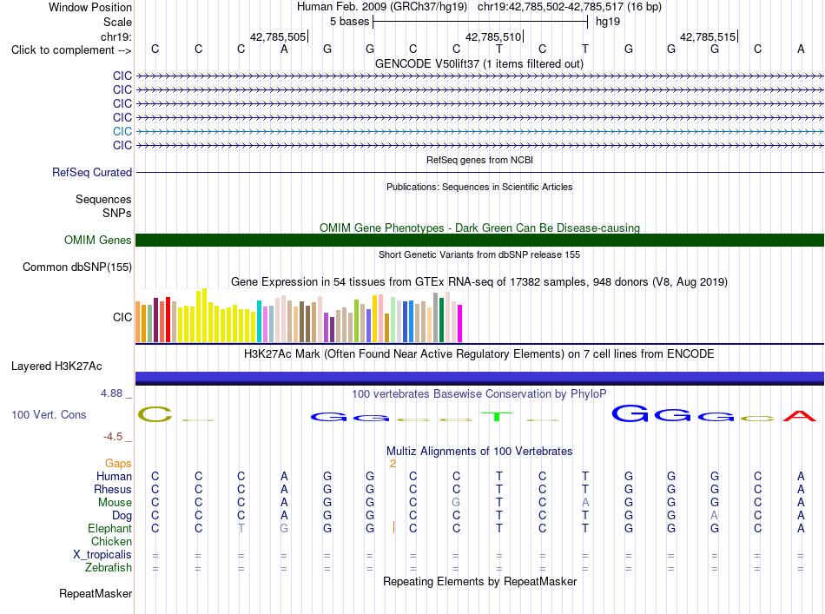This screenshot has width=825, height=614.
Task: Click the green T conservation logo letter
Action: click(496, 417)
